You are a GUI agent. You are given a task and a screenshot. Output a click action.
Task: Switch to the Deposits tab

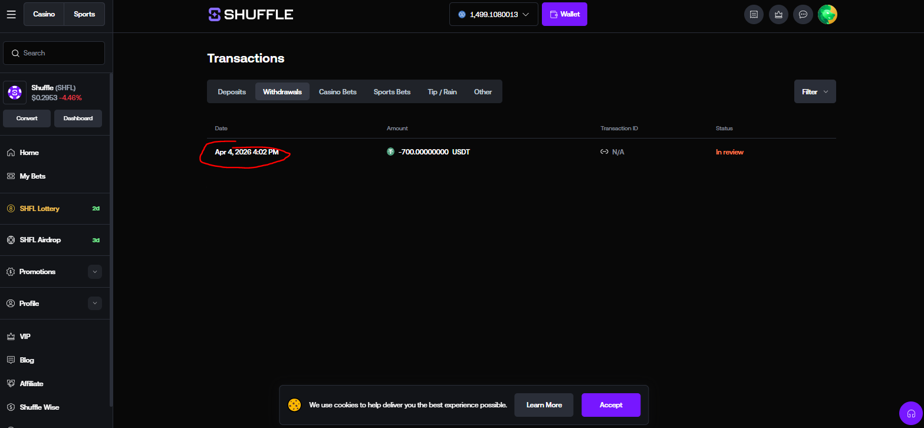(x=232, y=91)
